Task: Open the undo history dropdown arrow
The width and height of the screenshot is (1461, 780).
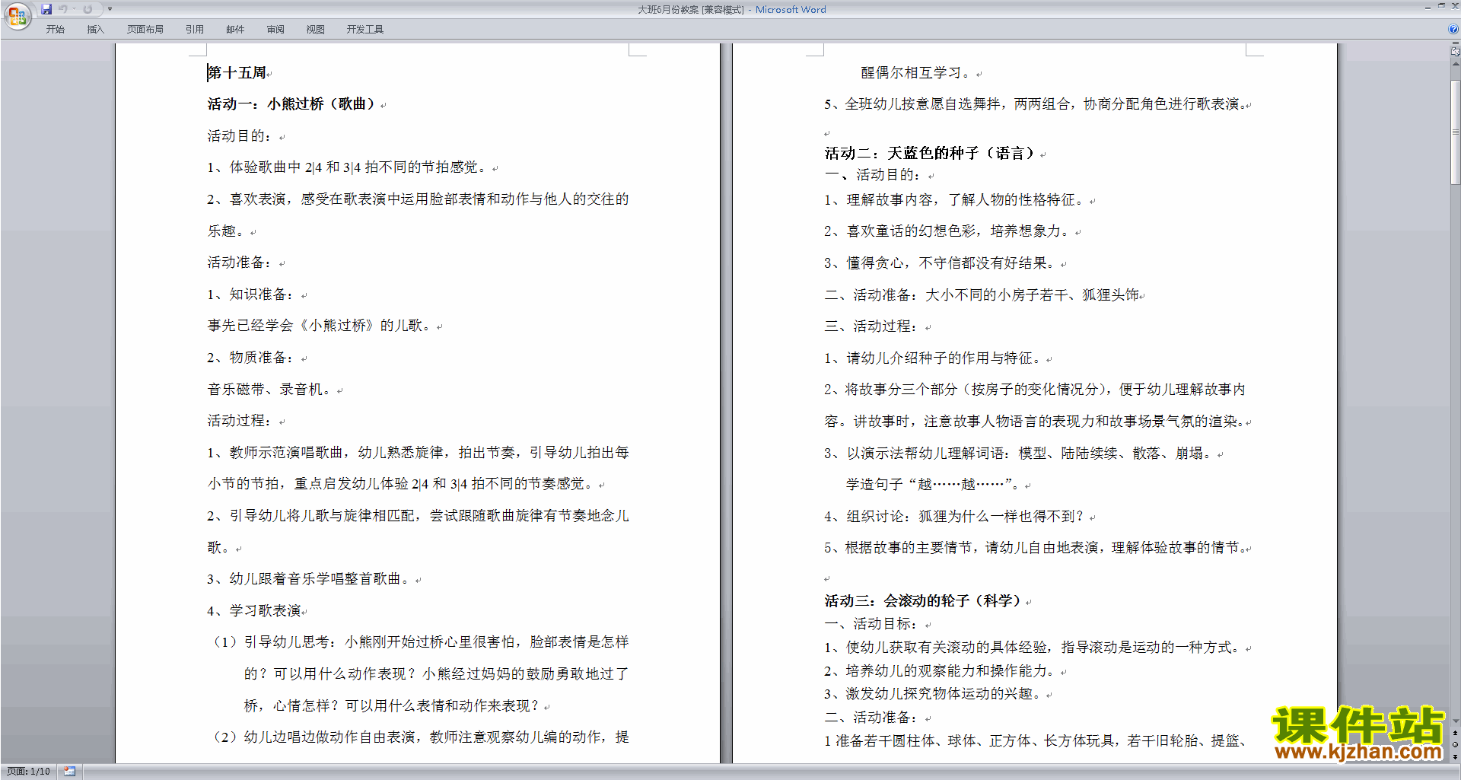Action: 74,9
